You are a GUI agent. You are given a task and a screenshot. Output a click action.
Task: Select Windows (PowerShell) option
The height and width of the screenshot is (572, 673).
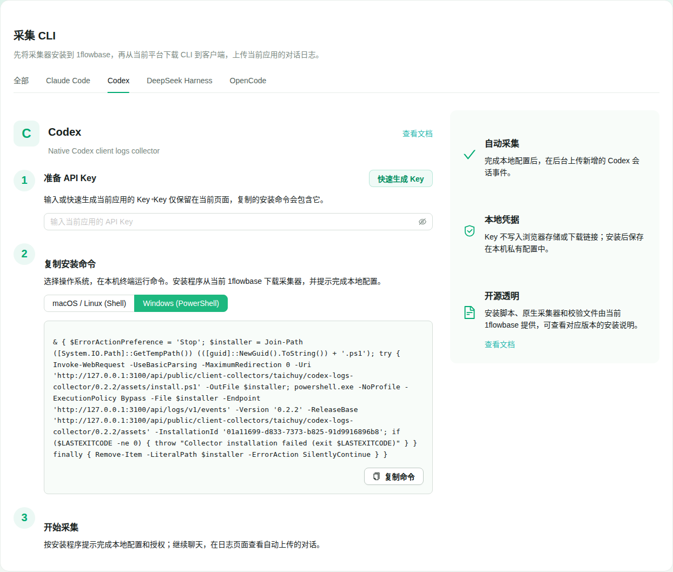[x=181, y=303]
